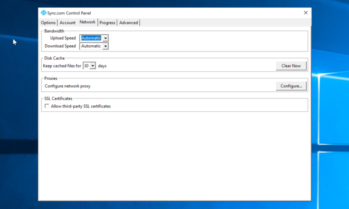
Task: Click the 'days' label after the dropdown
Action: pyautogui.click(x=102, y=66)
